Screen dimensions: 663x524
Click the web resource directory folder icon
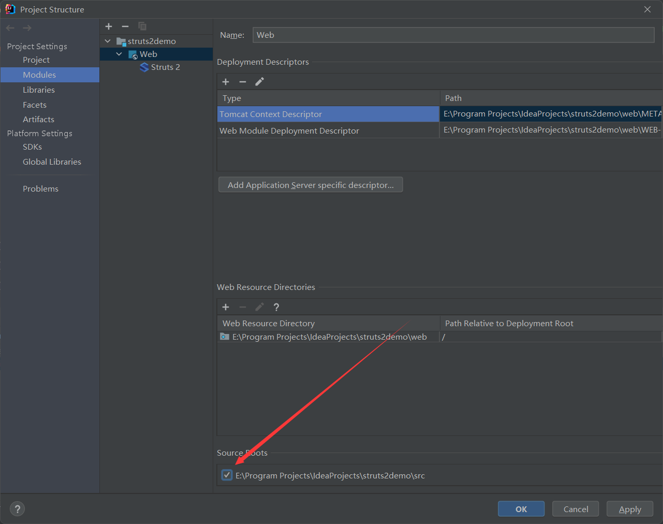225,337
